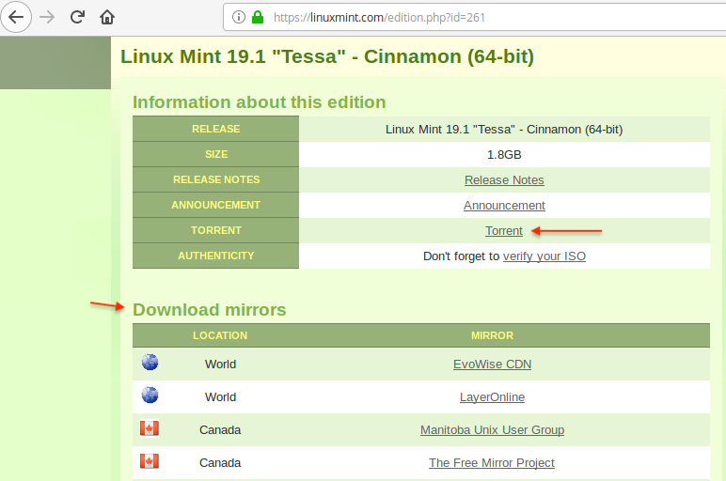Click the MIRROR column header
Image resolution: width=726 pixels, height=481 pixels.
pyautogui.click(x=492, y=335)
